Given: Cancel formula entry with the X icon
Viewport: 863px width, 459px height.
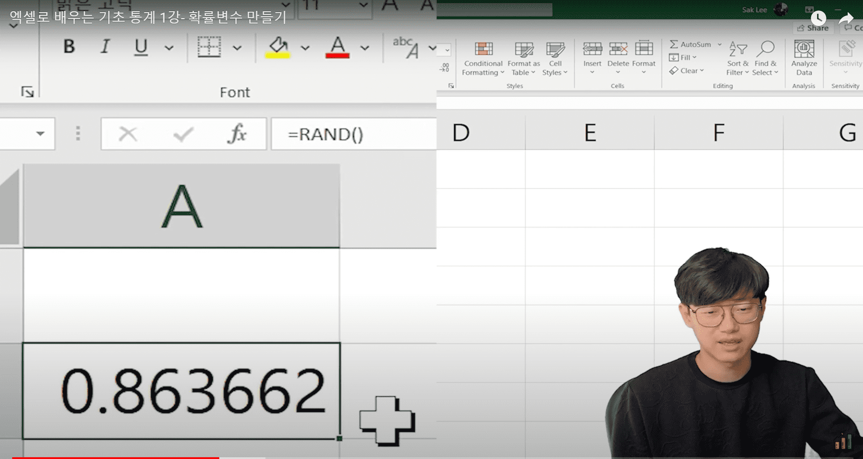Looking at the screenshot, I should [128, 134].
